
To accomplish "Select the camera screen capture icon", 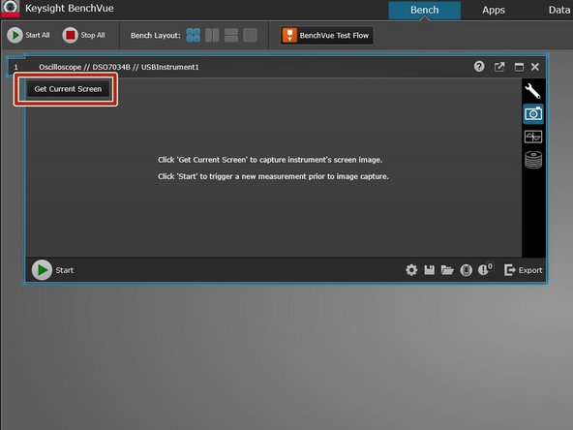I will [x=533, y=114].
